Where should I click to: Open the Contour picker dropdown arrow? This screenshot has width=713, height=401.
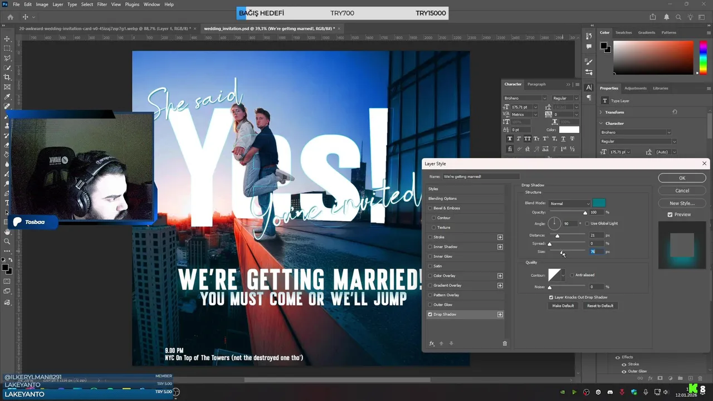point(563,275)
